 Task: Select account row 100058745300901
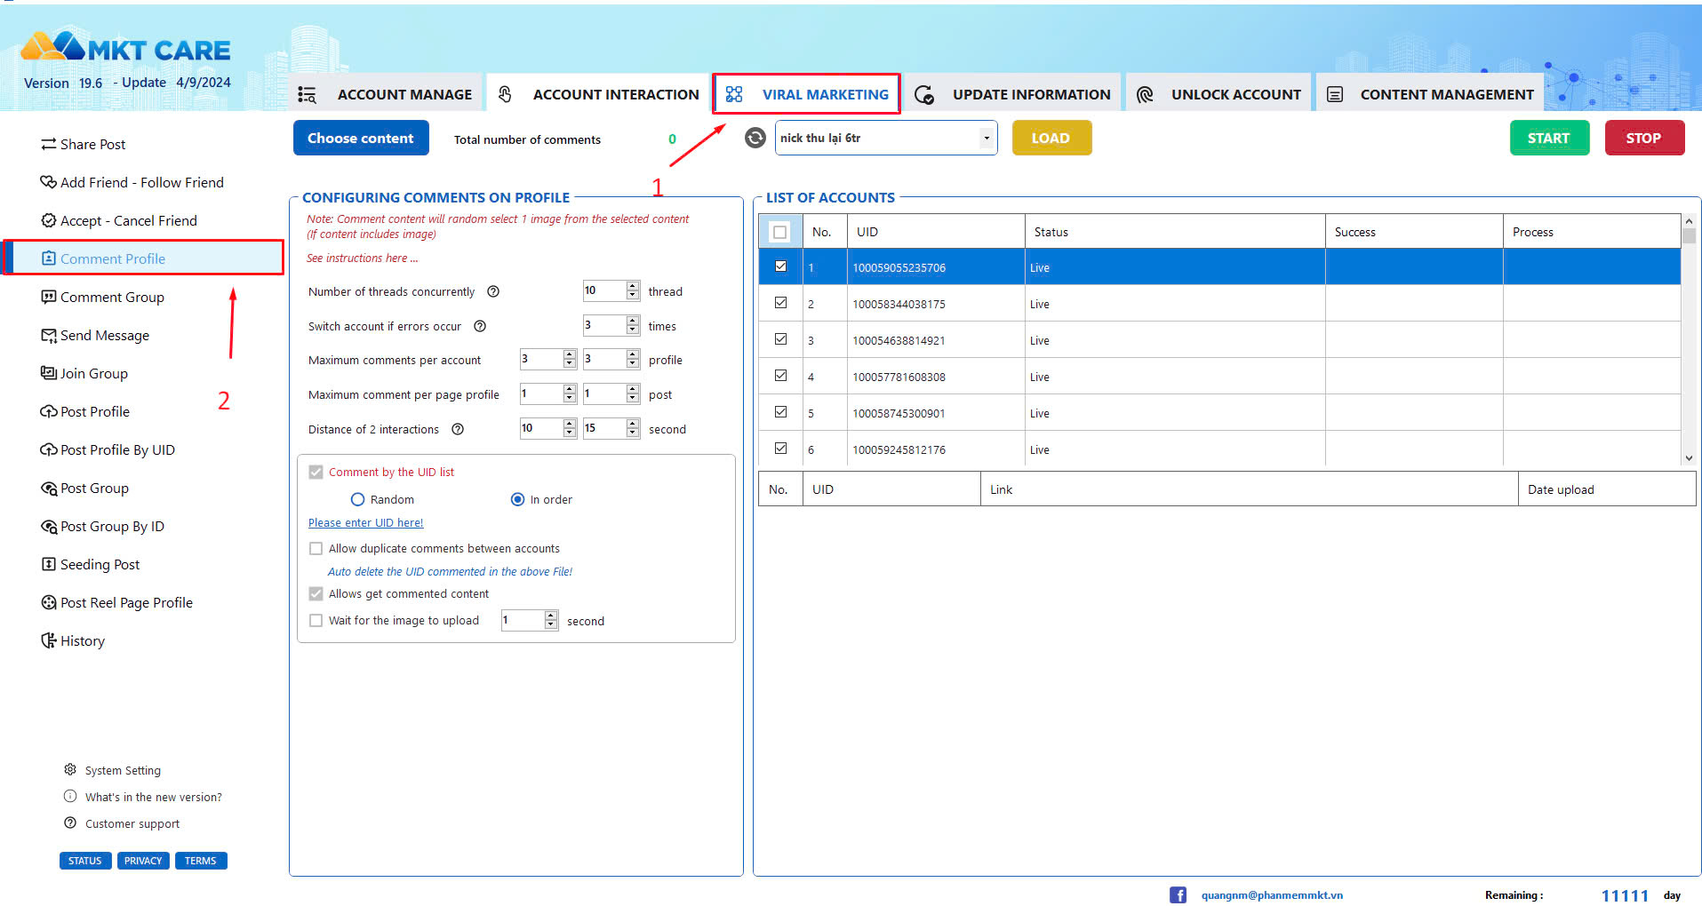point(1219,413)
